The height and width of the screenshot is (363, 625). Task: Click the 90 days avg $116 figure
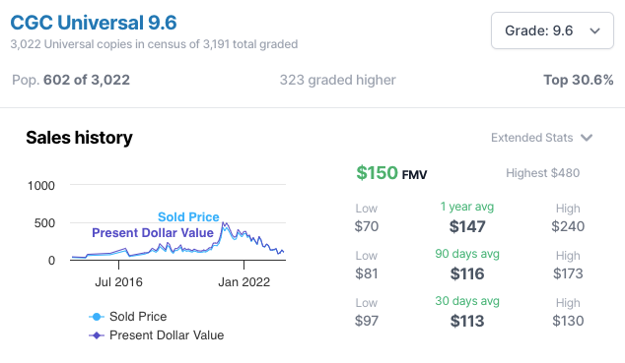(467, 273)
